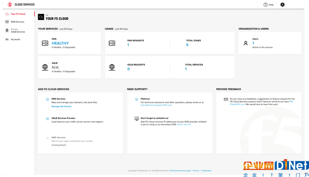Open Your F5 Cloud in the sidebar
The image size is (309, 177).
[x=18, y=14]
